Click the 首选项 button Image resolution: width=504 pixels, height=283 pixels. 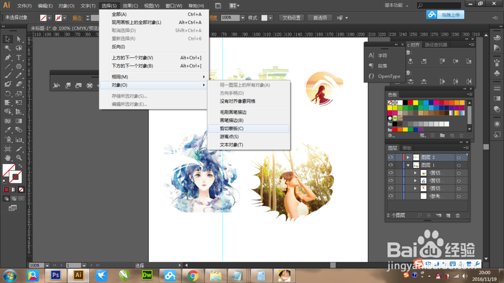pyautogui.click(x=320, y=18)
